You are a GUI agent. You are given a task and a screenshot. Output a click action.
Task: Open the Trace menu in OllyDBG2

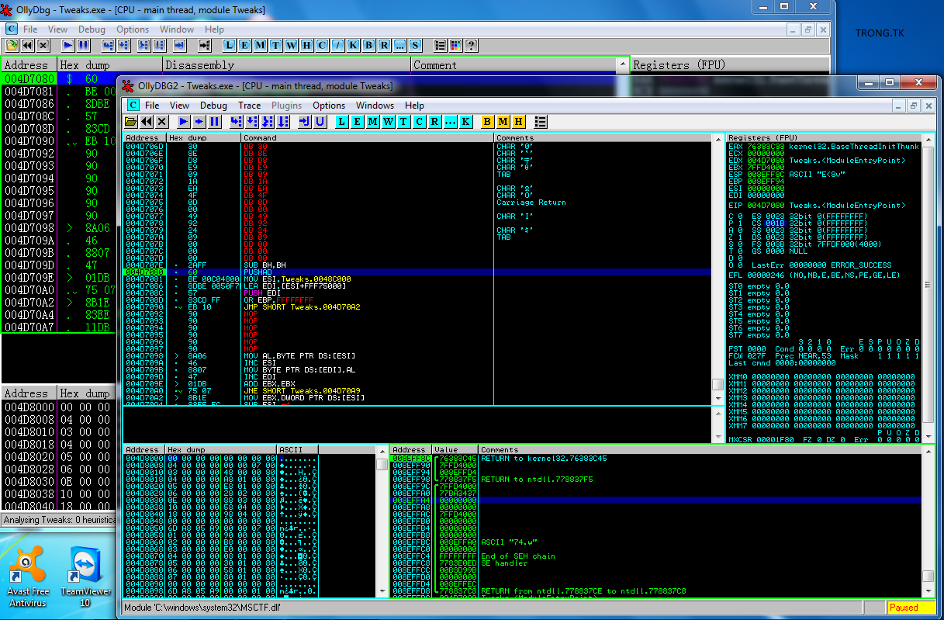(x=250, y=106)
